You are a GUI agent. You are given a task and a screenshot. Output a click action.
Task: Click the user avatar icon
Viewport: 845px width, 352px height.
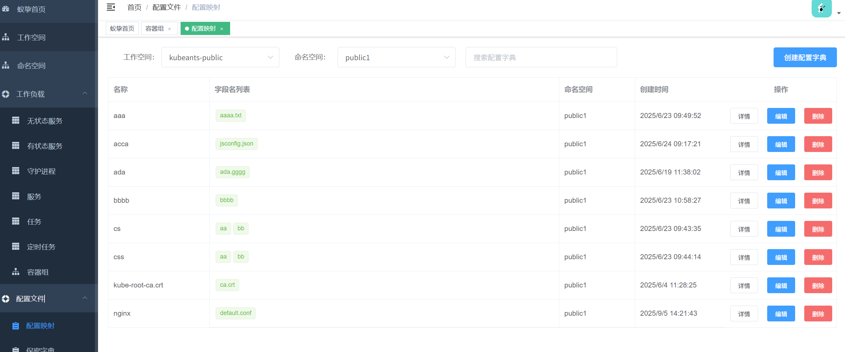coord(821,8)
